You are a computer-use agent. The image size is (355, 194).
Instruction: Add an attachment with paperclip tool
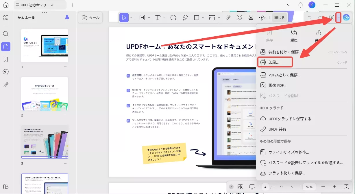pos(228,18)
